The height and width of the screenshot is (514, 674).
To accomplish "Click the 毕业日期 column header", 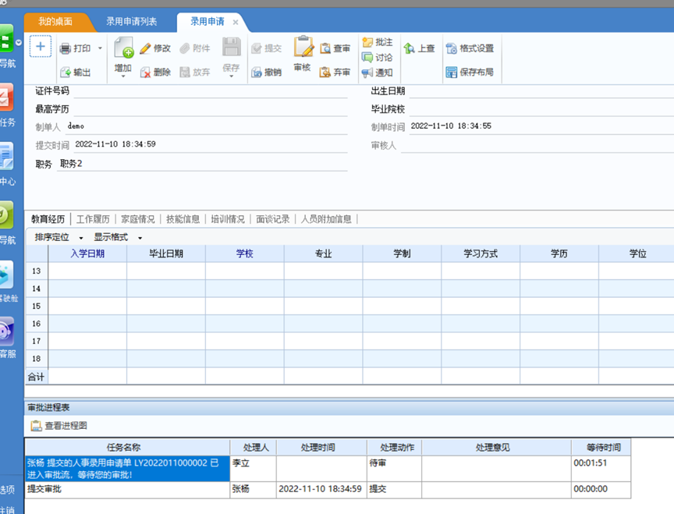I will point(166,253).
